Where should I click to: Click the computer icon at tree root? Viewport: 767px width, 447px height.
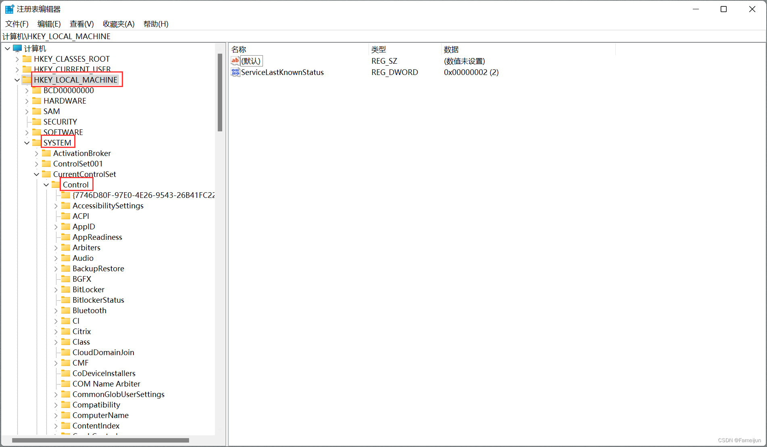point(17,48)
